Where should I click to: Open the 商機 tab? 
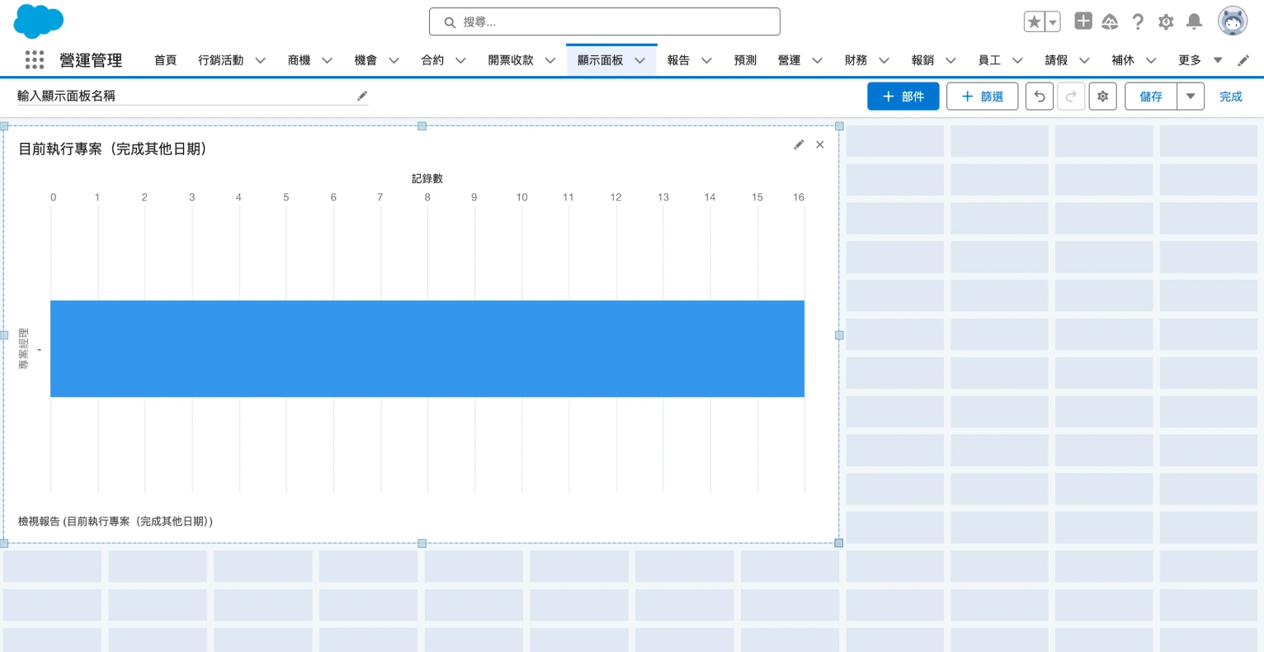pyautogui.click(x=299, y=60)
